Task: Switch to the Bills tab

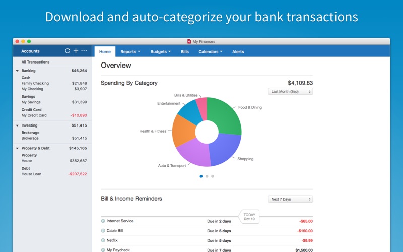Action: coord(185,52)
